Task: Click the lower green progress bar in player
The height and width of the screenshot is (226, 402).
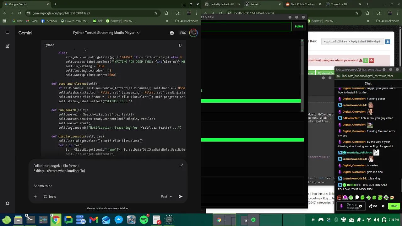Action: tap(253, 140)
